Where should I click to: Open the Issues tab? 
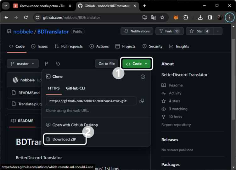tap(39, 46)
